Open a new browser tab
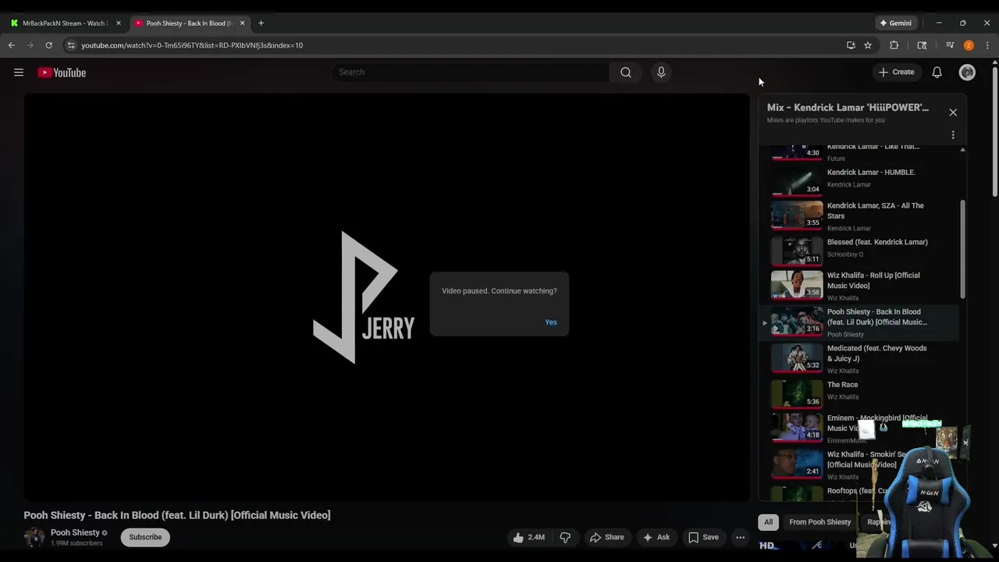Viewport: 999px width, 562px height. click(x=261, y=23)
